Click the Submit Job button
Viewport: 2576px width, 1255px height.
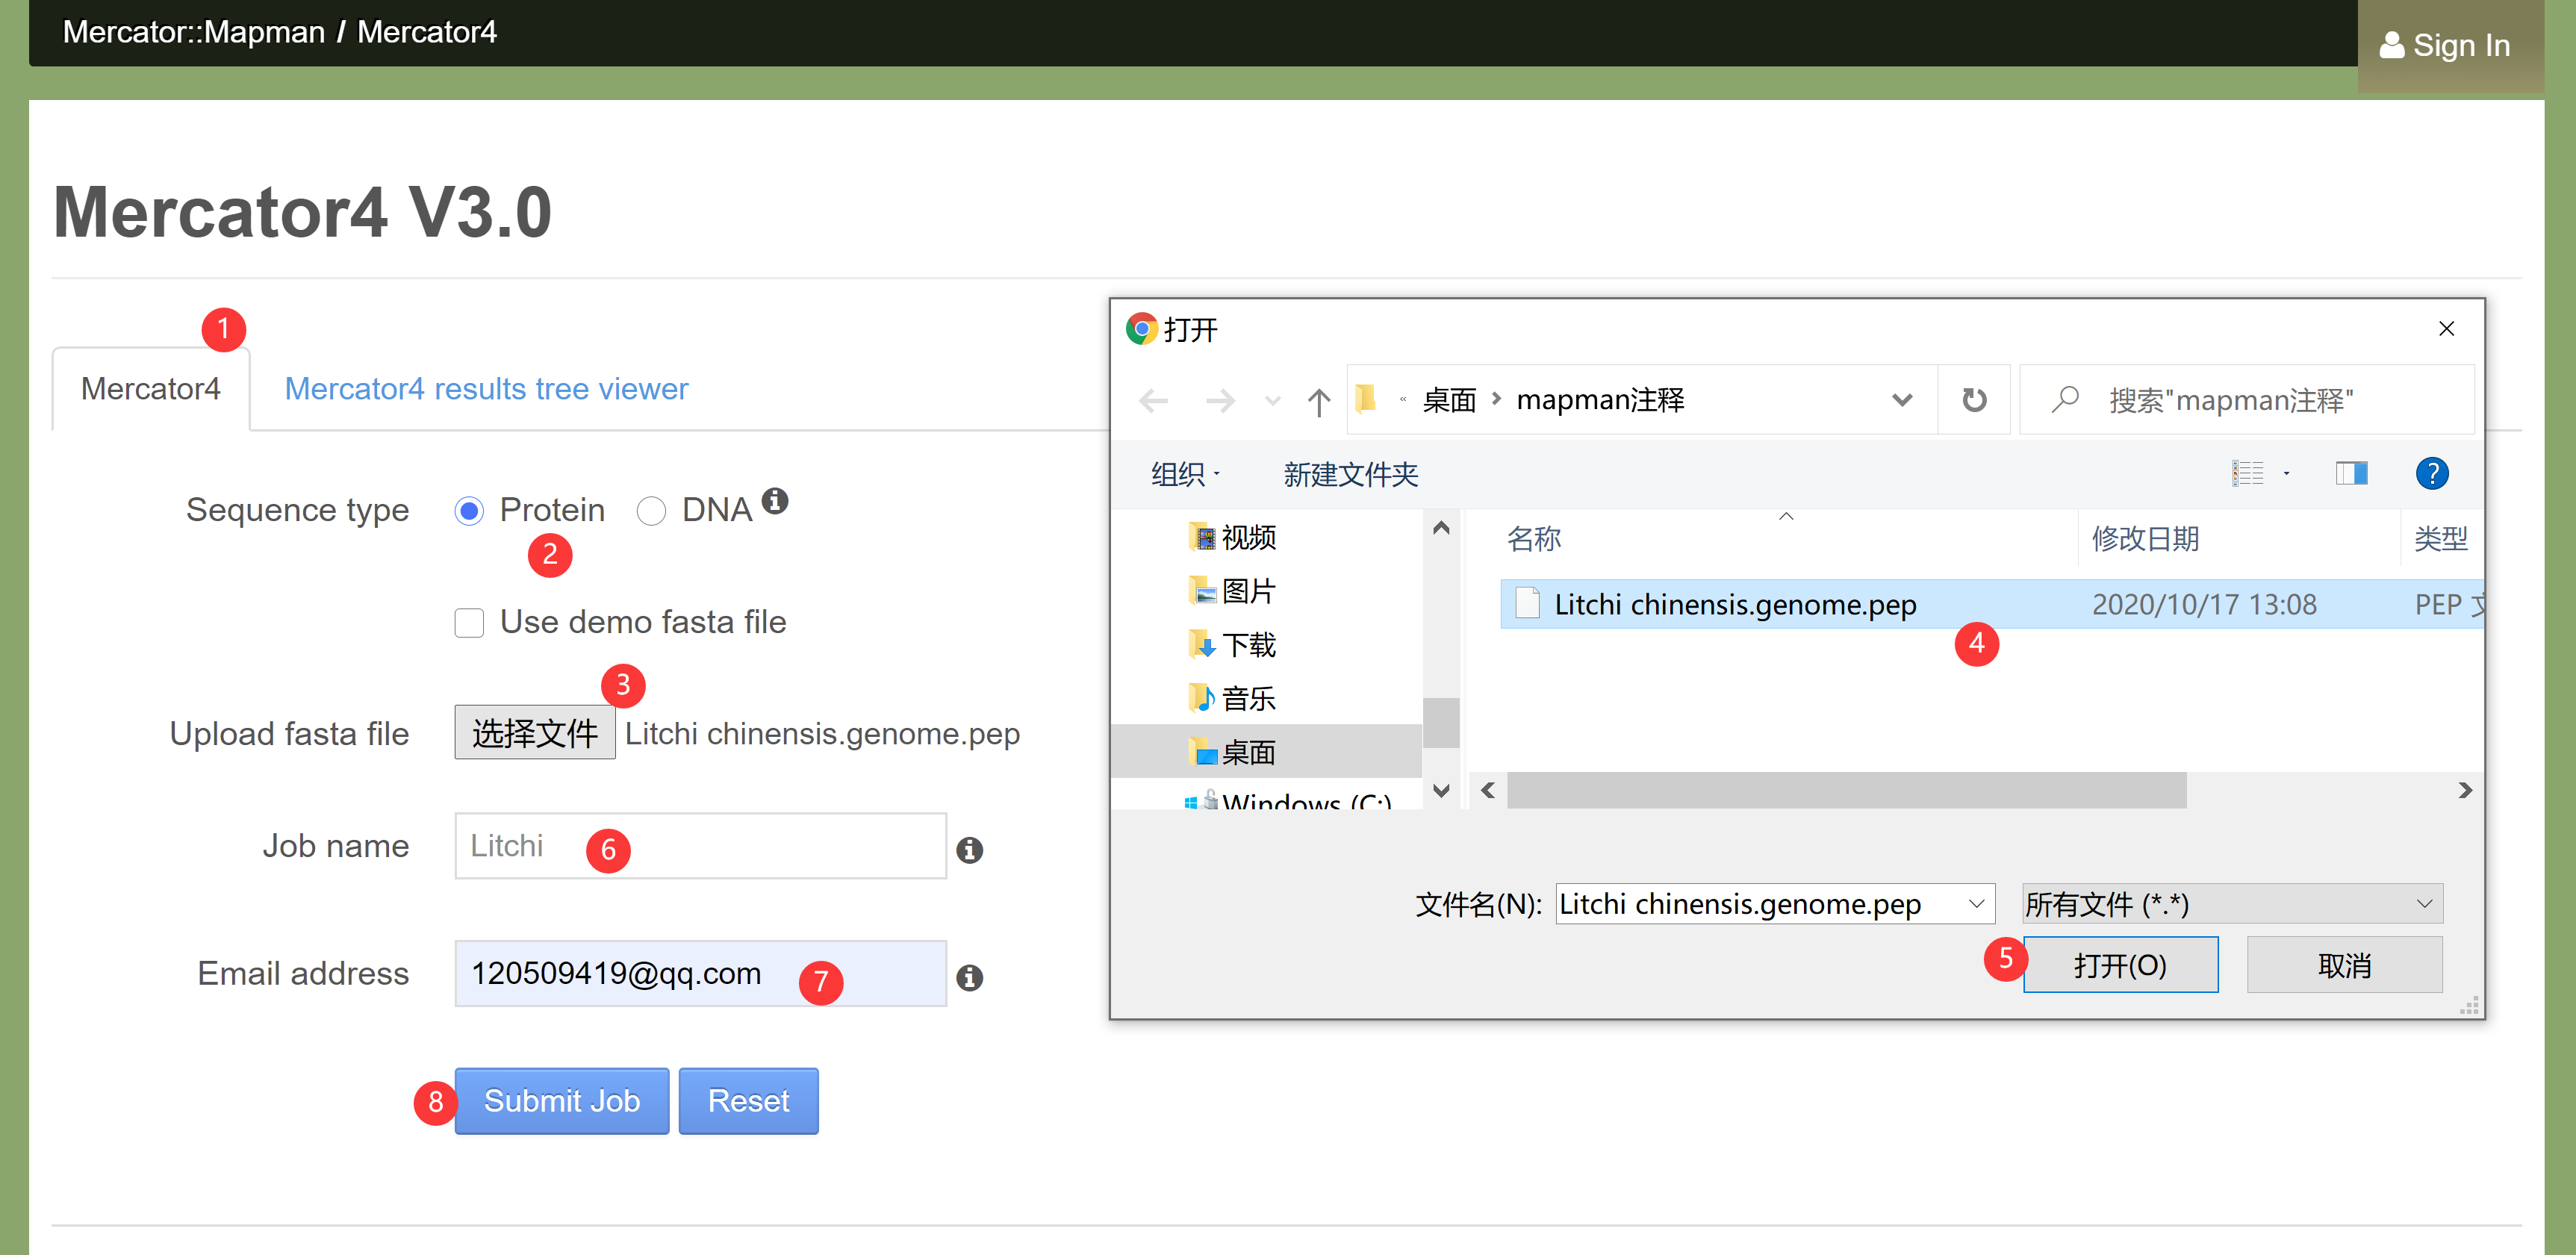pos(561,1100)
